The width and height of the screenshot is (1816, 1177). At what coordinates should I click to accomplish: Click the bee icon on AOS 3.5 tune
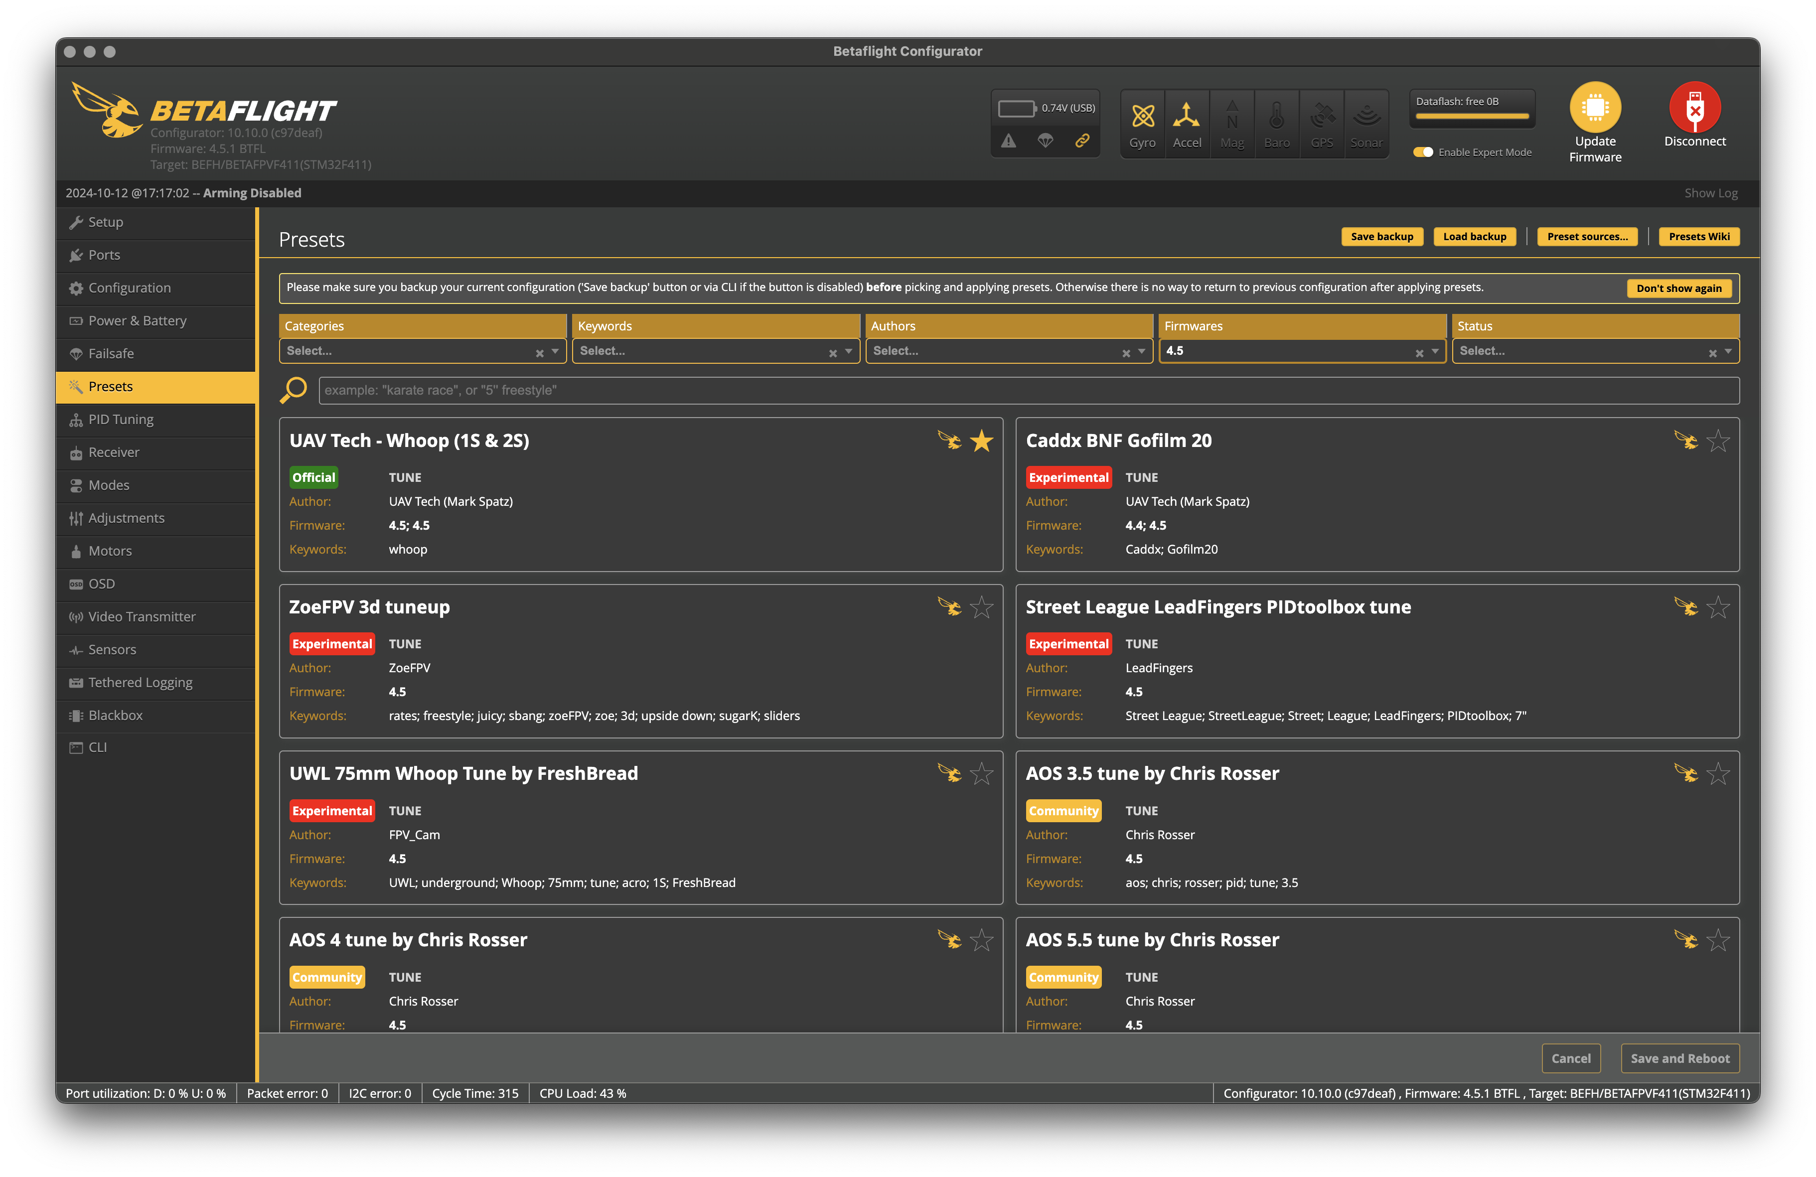pos(1685,773)
